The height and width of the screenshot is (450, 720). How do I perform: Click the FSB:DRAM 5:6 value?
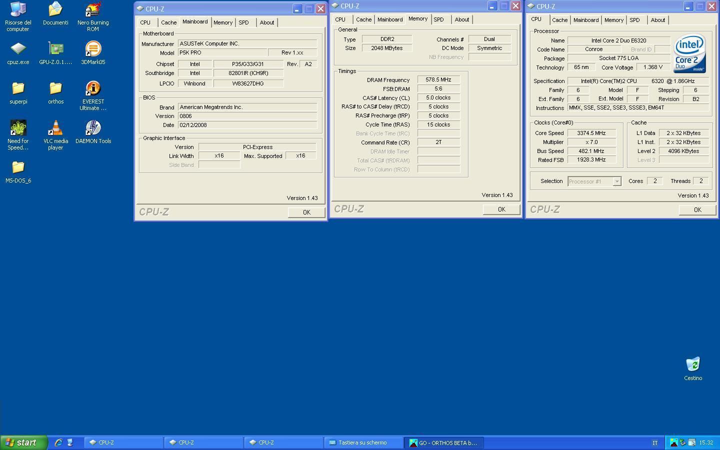pos(438,88)
